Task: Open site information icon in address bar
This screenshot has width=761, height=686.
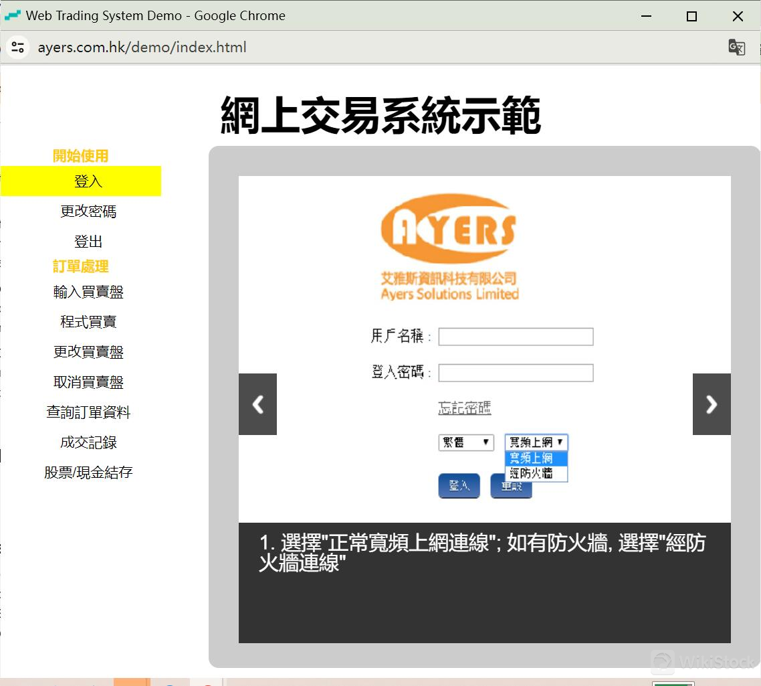Action: point(18,47)
